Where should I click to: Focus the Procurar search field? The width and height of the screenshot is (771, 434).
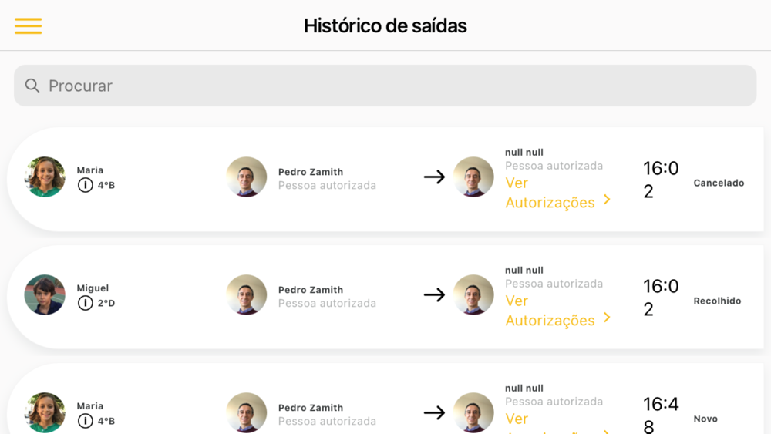(385, 86)
